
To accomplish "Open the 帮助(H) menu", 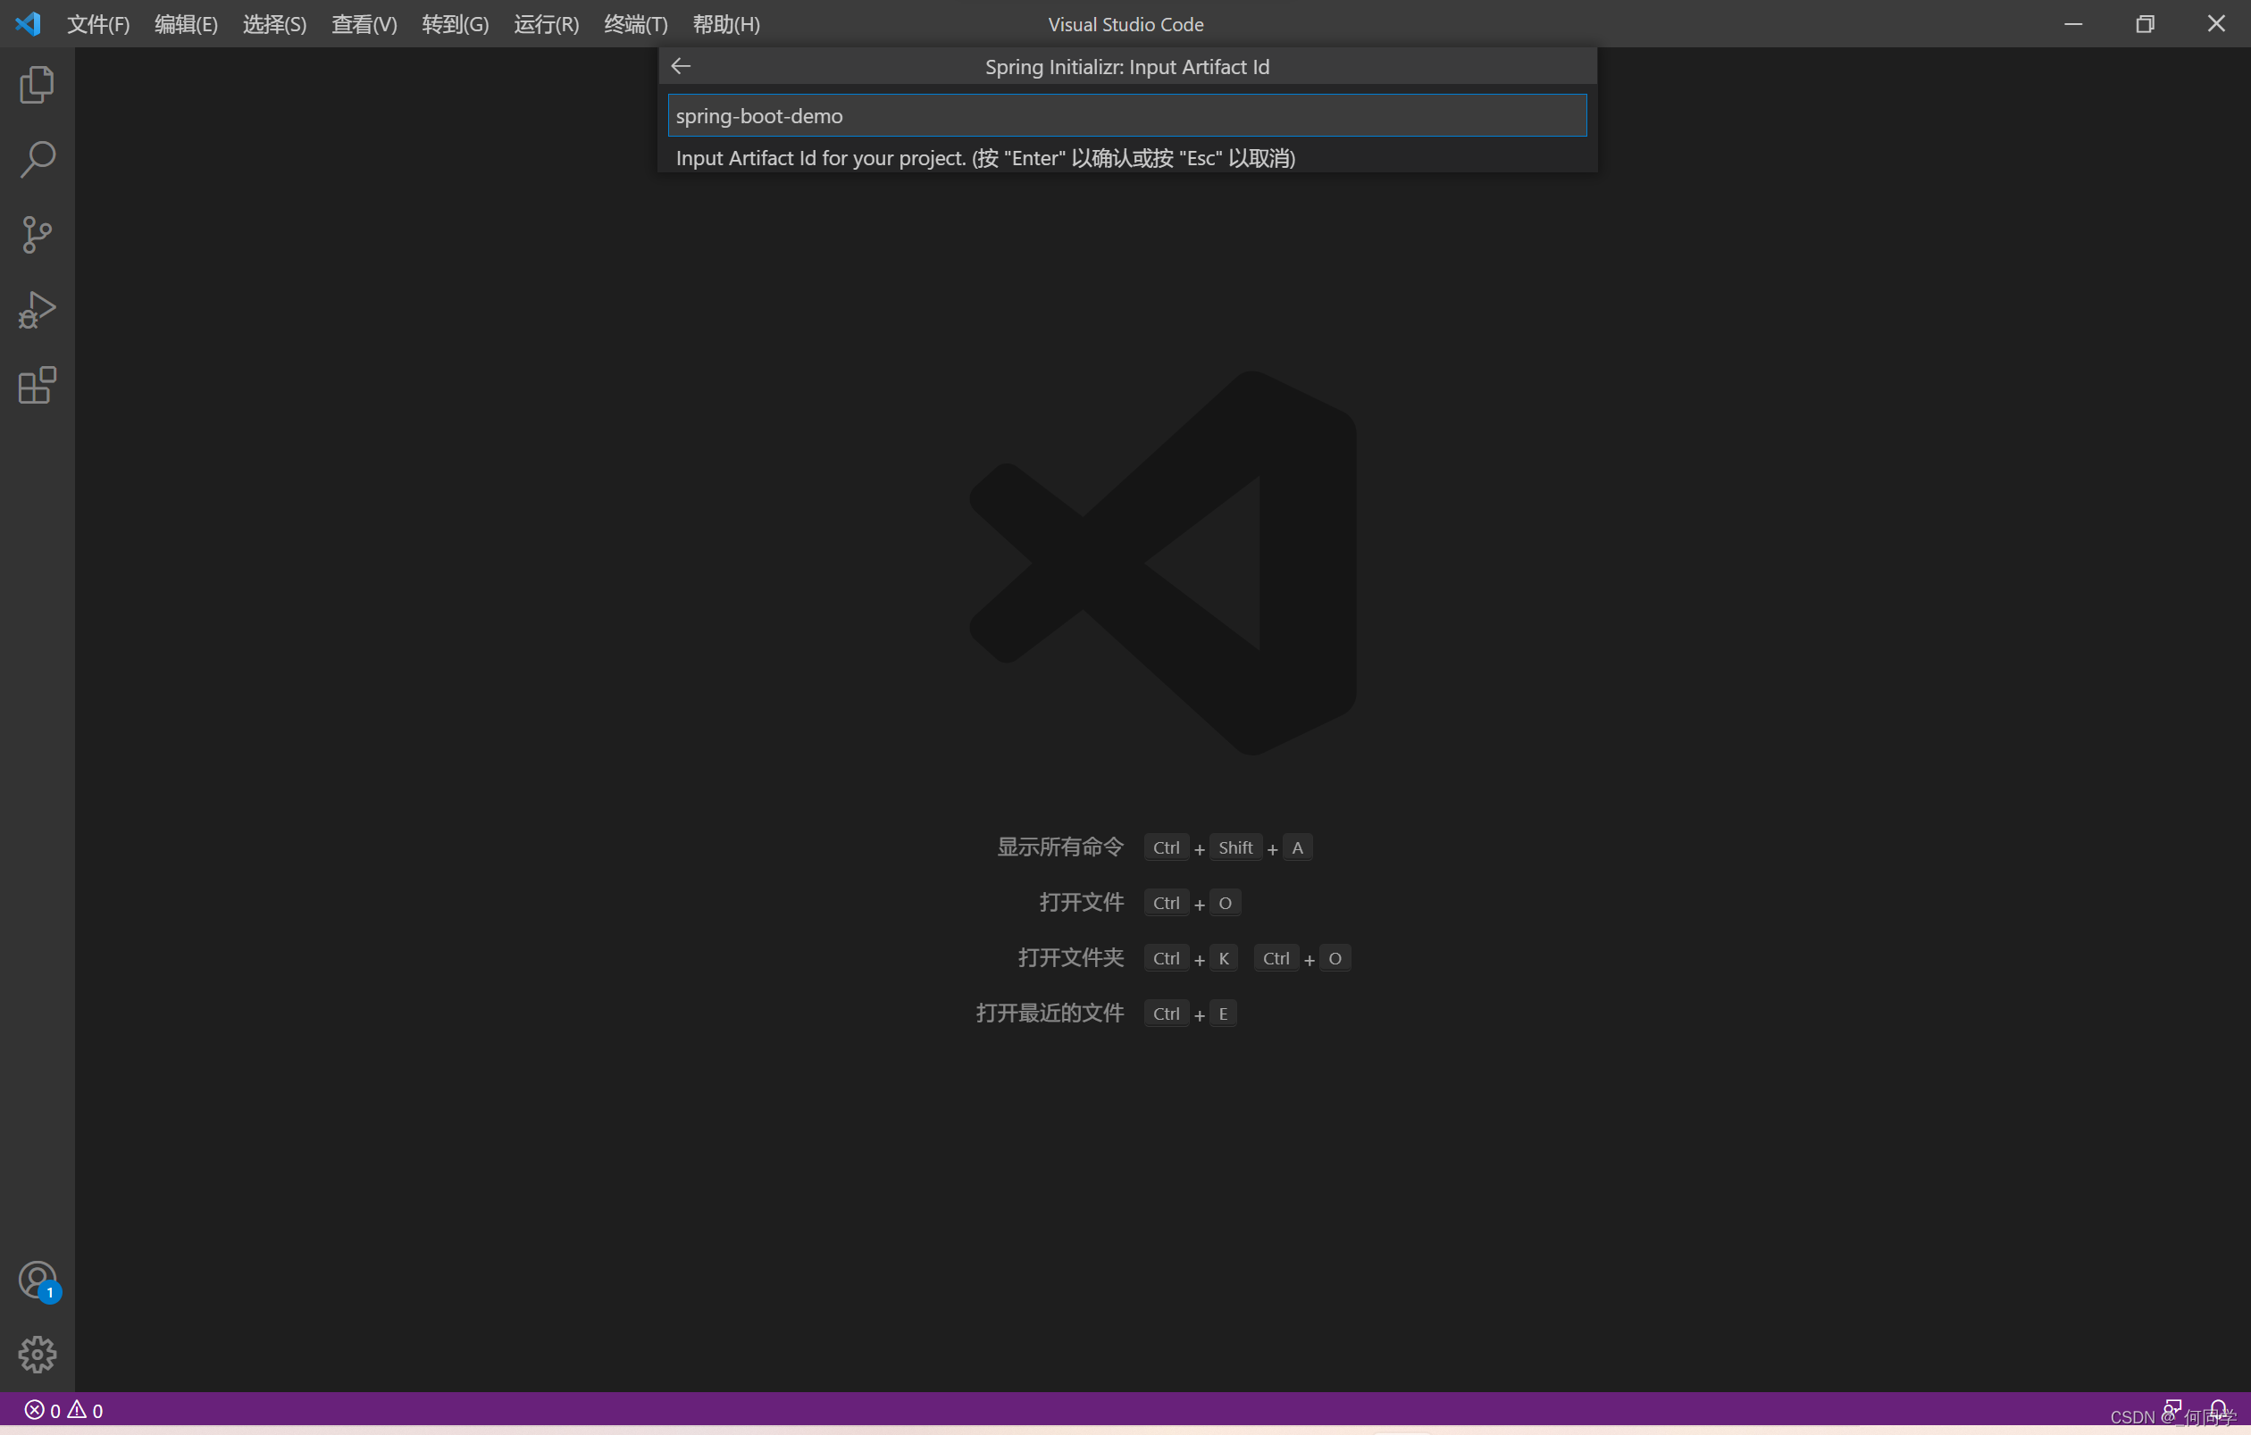I will 725,24.
